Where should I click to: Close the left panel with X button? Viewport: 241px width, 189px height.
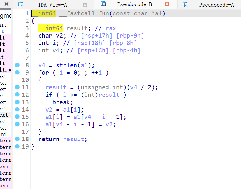coord(6,4)
